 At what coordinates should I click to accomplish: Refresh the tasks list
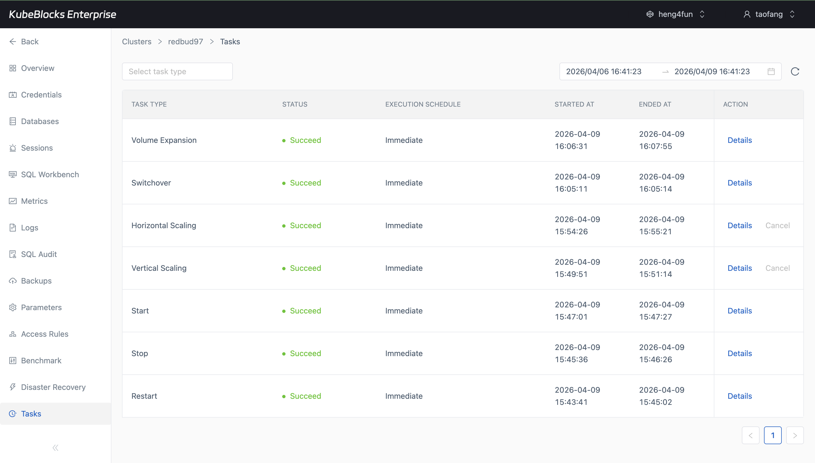point(795,71)
